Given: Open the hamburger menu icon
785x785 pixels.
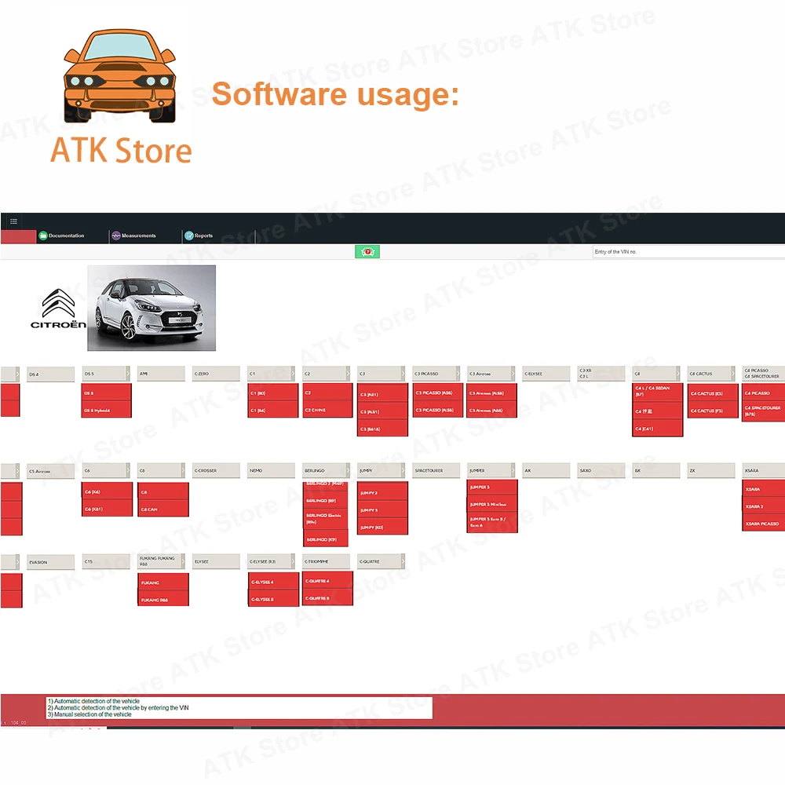Looking at the screenshot, I should click(x=13, y=221).
